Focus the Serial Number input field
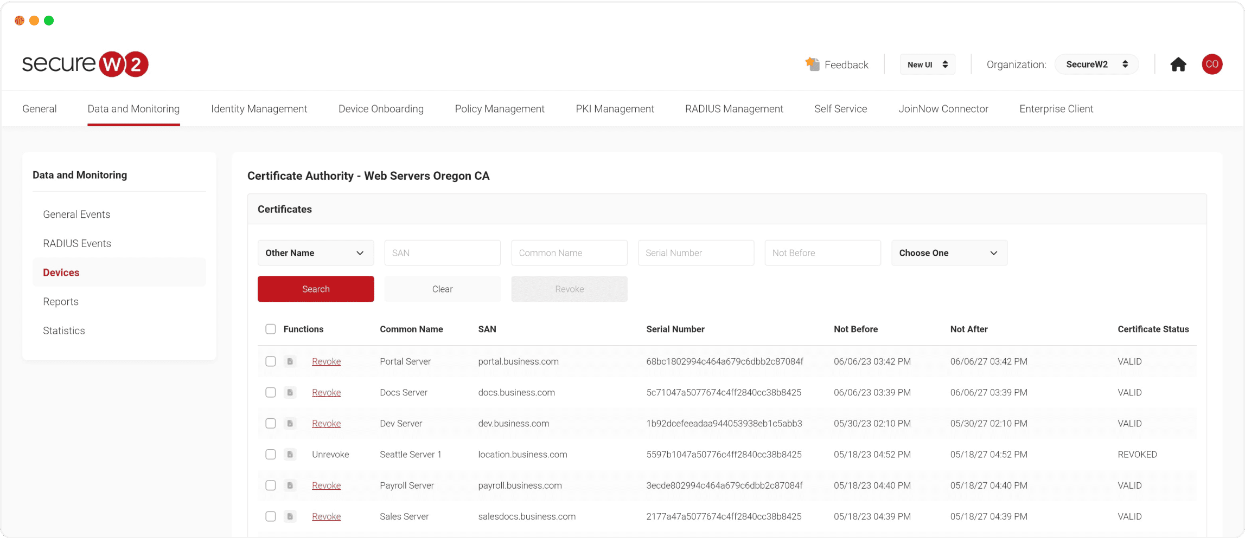This screenshot has width=1245, height=538. pyautogui.click(x=696, y=253)
